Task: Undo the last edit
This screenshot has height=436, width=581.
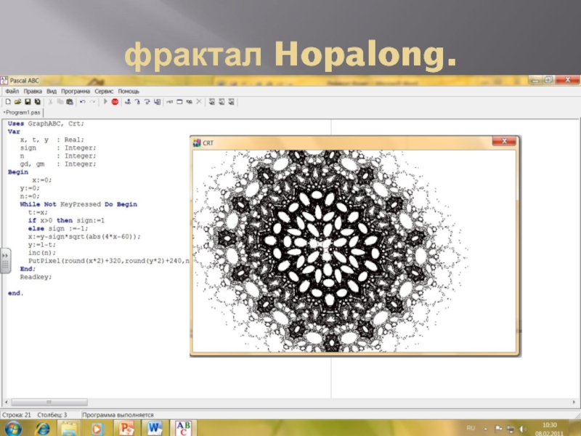Action: coord(82,102)
